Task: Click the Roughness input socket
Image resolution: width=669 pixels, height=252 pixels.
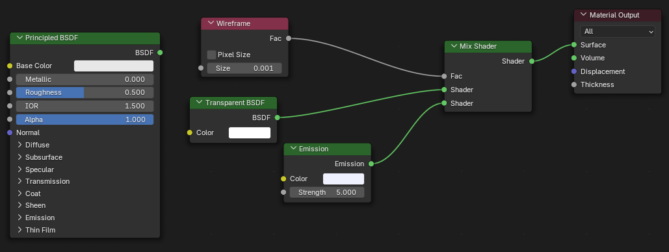Action: (10, 92)
